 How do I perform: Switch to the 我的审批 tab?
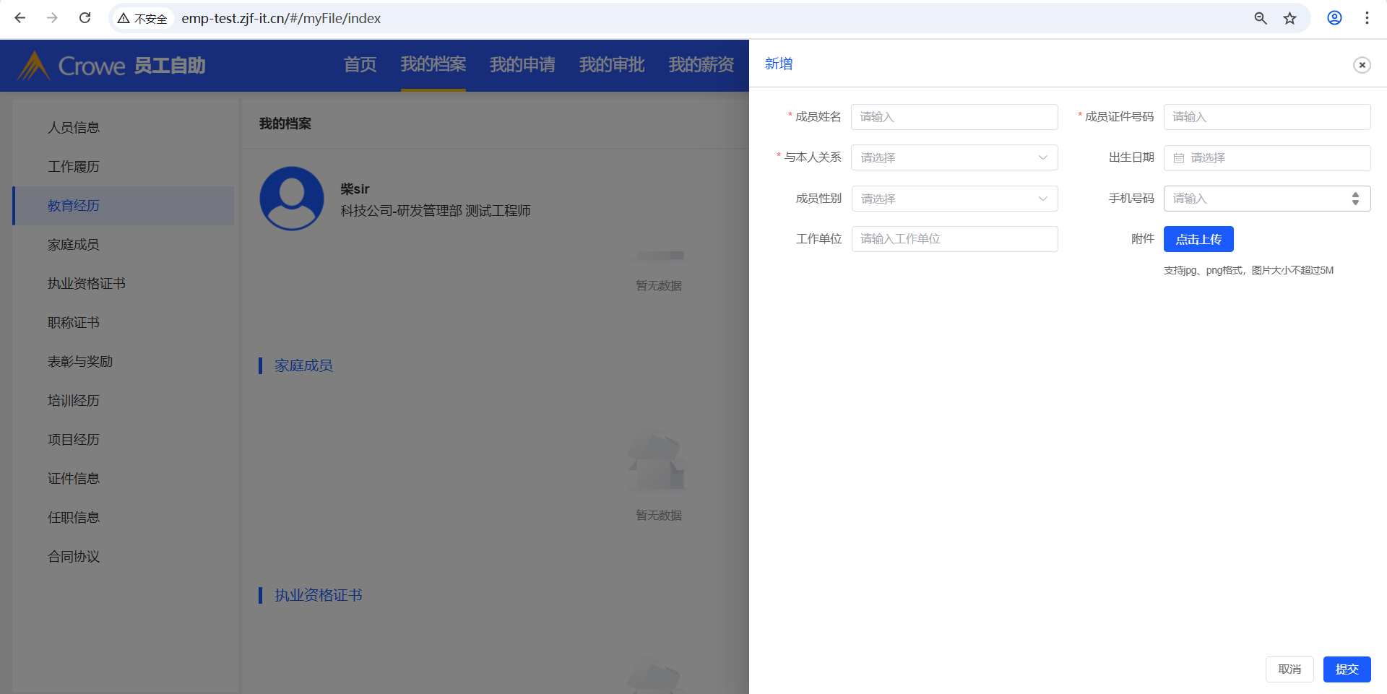pos(612,65)
